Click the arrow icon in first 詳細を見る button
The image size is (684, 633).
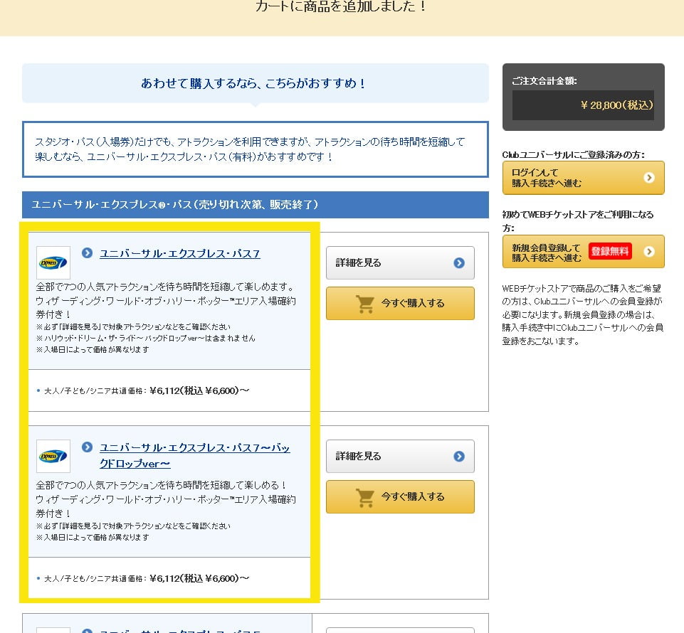[459, 263]
